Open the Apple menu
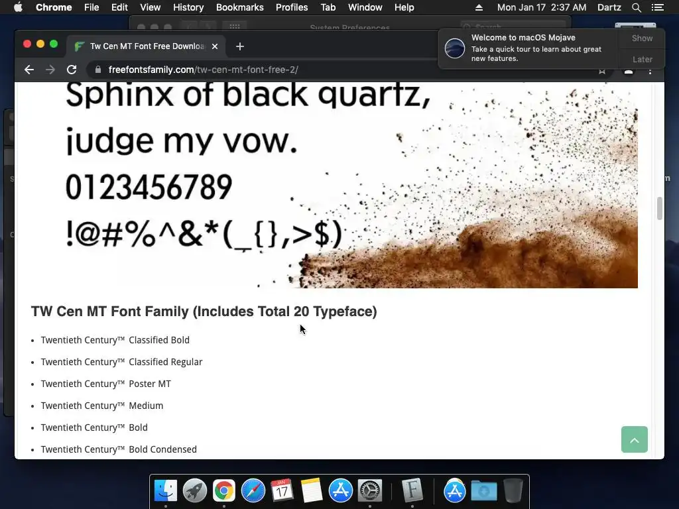Image resolution: width=679 pixels, height=509 pixels. click(18, 7)
